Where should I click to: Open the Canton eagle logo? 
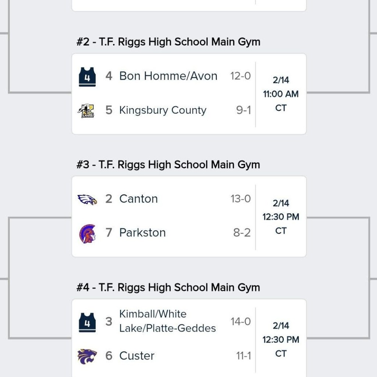[87, 199]
